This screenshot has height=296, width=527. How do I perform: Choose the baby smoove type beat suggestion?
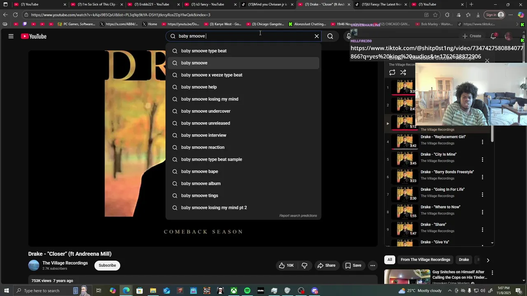point(243,51)
